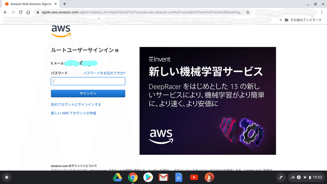Open パスワードをお忘れですか? link
This screenshot has height=184, width=327.
(104, 73)
